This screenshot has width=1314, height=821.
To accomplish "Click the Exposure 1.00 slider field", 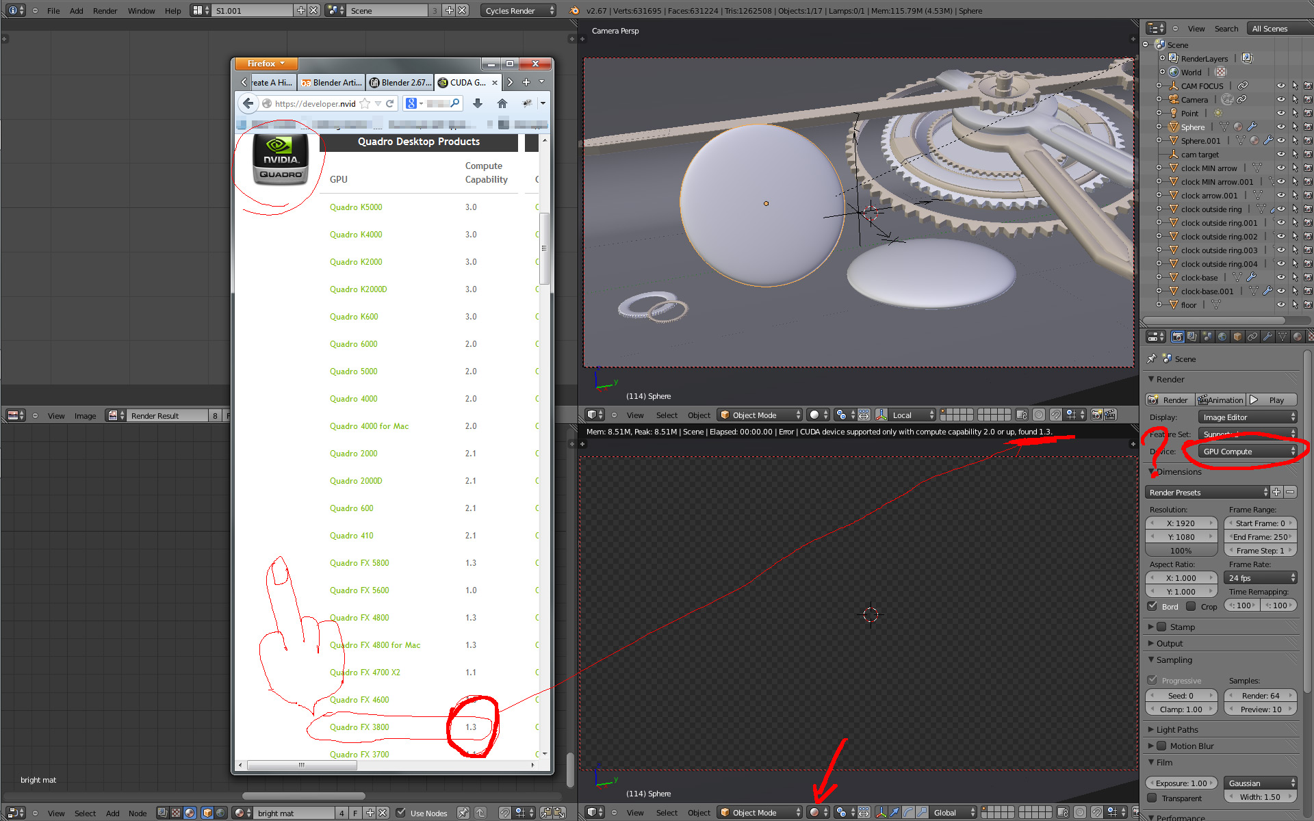I will coord(1182,783).
